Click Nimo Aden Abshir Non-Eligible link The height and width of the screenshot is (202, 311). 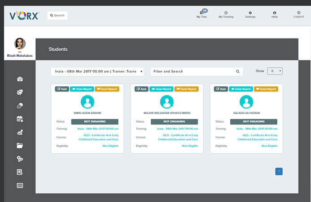point(110,146)
